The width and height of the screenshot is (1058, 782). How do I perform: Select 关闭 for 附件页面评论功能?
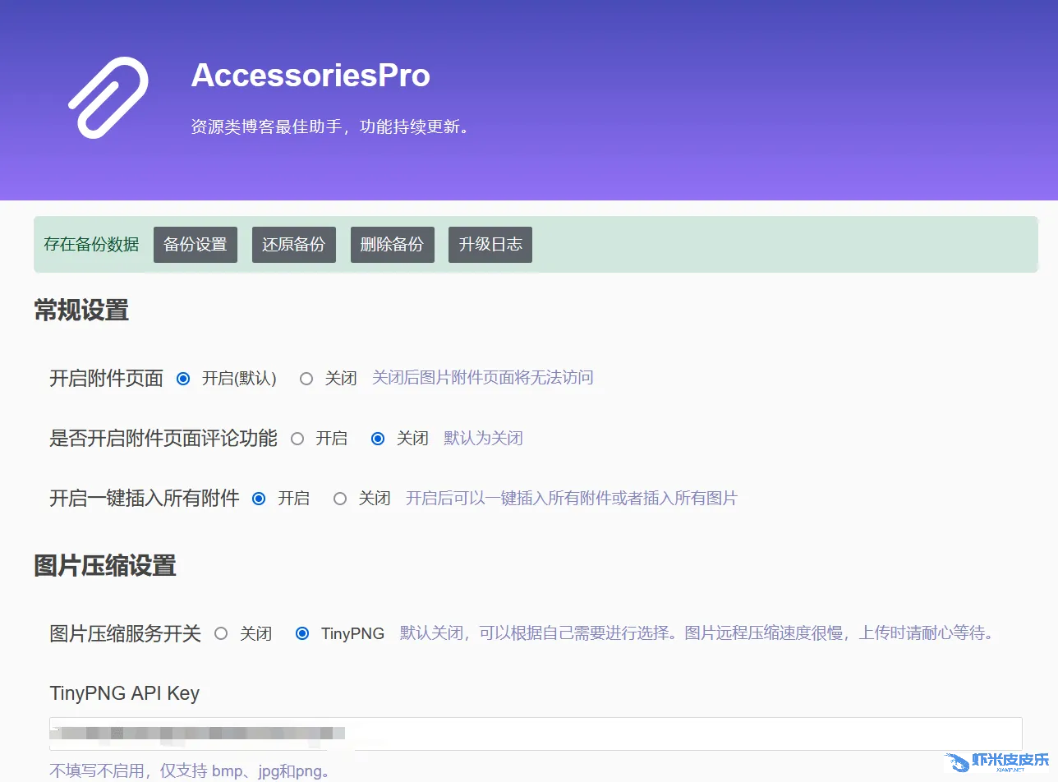[x=378, y=439]
